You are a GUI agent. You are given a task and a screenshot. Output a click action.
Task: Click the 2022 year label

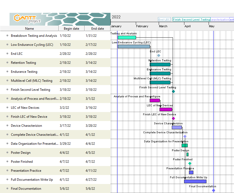(x=116, y=17)
